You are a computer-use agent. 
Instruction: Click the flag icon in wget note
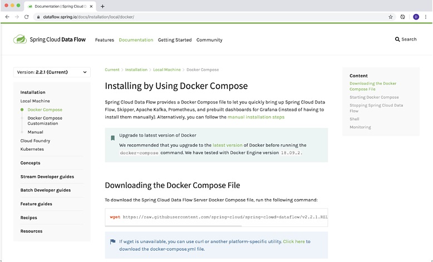click(x=112, y=241)
